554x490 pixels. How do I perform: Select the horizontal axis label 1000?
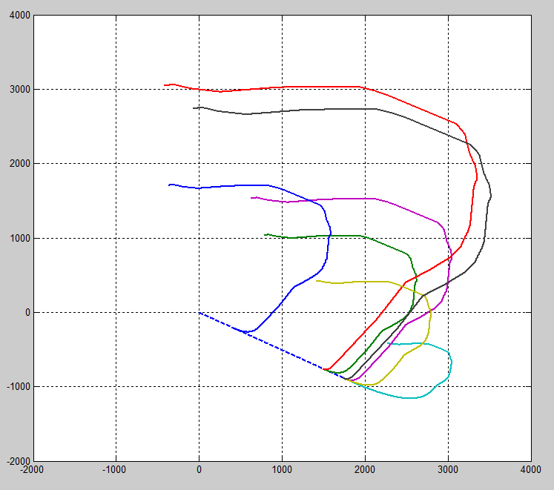282,469
